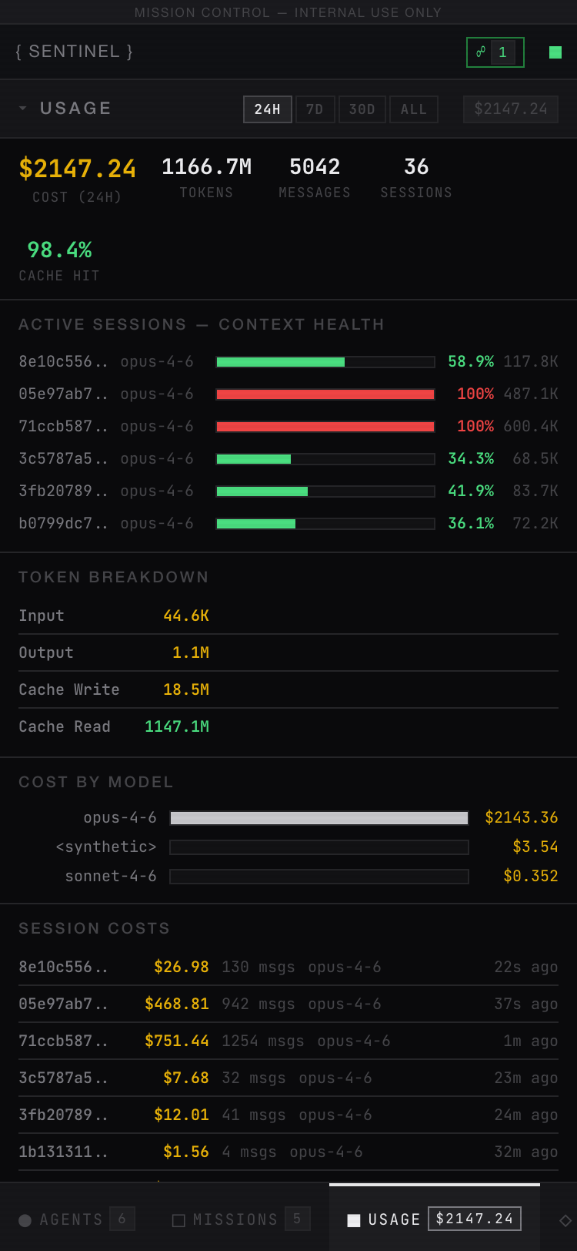Click the $2147.24 cost (24H) figure
The image size is (577, 1251).
coord(78,169)
